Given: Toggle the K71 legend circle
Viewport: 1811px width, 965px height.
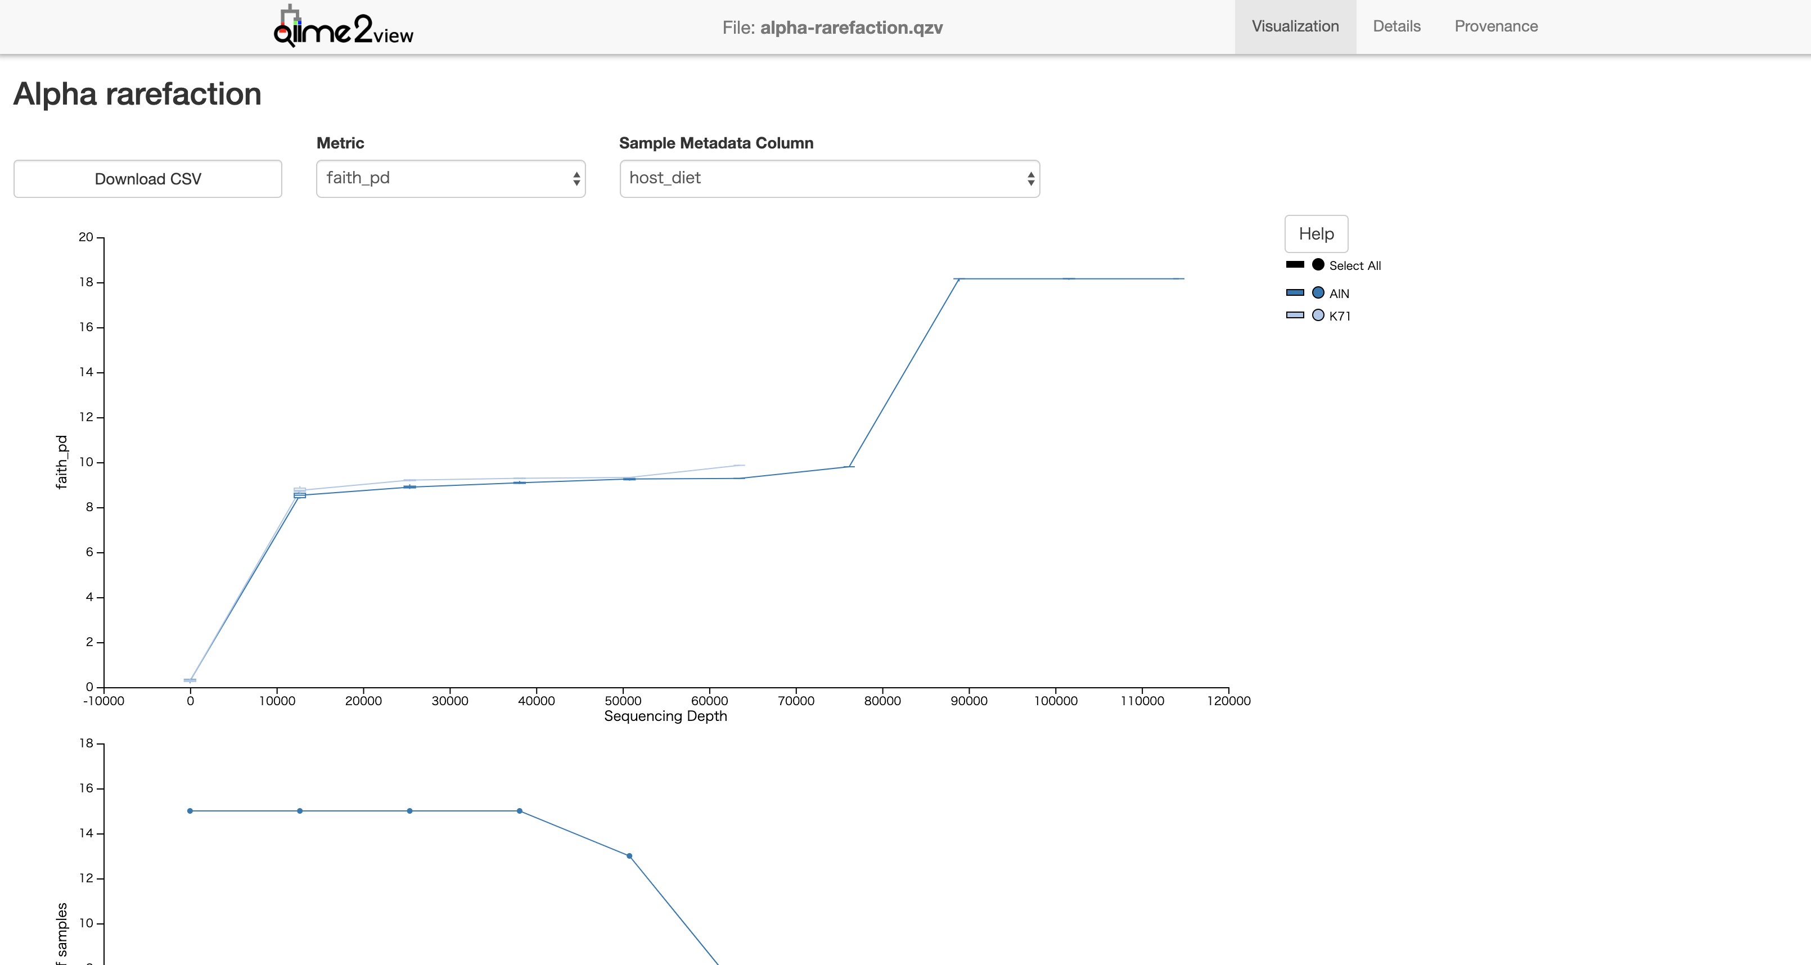Looking at the screenshot, I should tap(1317, 315).
